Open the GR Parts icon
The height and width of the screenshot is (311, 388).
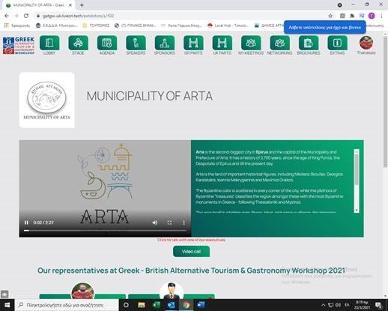193,43
